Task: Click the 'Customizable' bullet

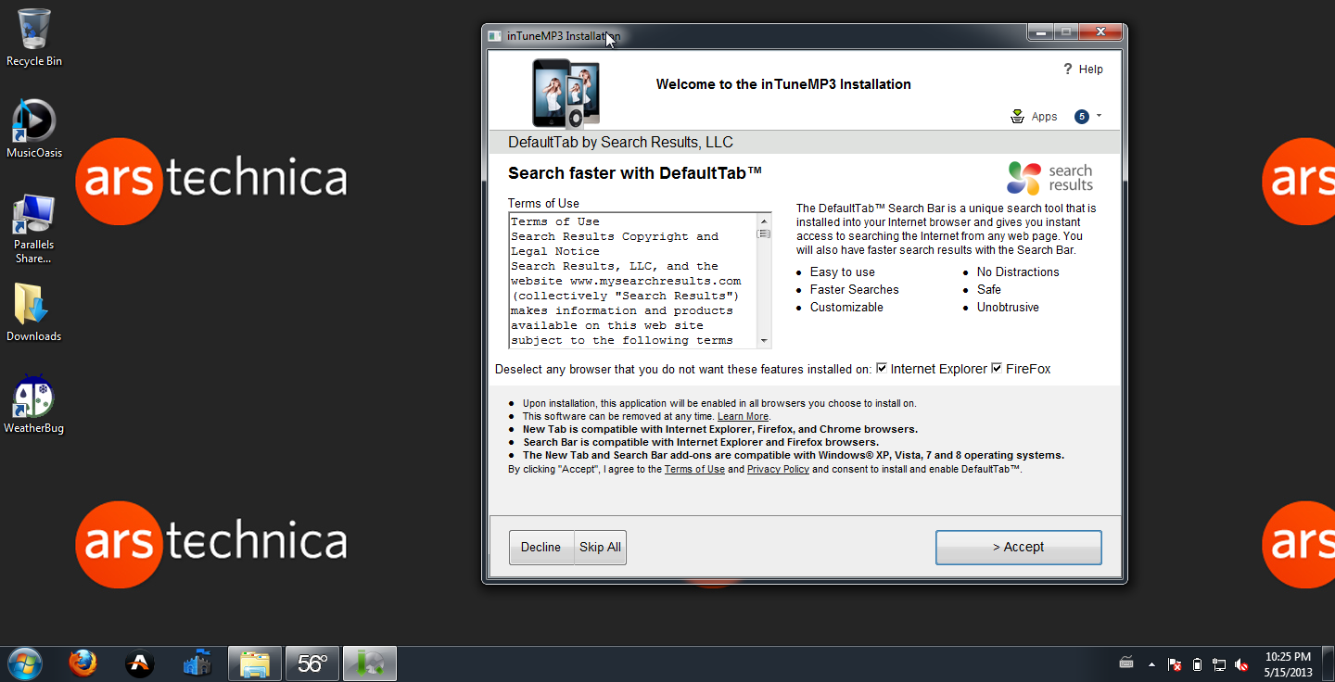Action: (x=846, y=307)
